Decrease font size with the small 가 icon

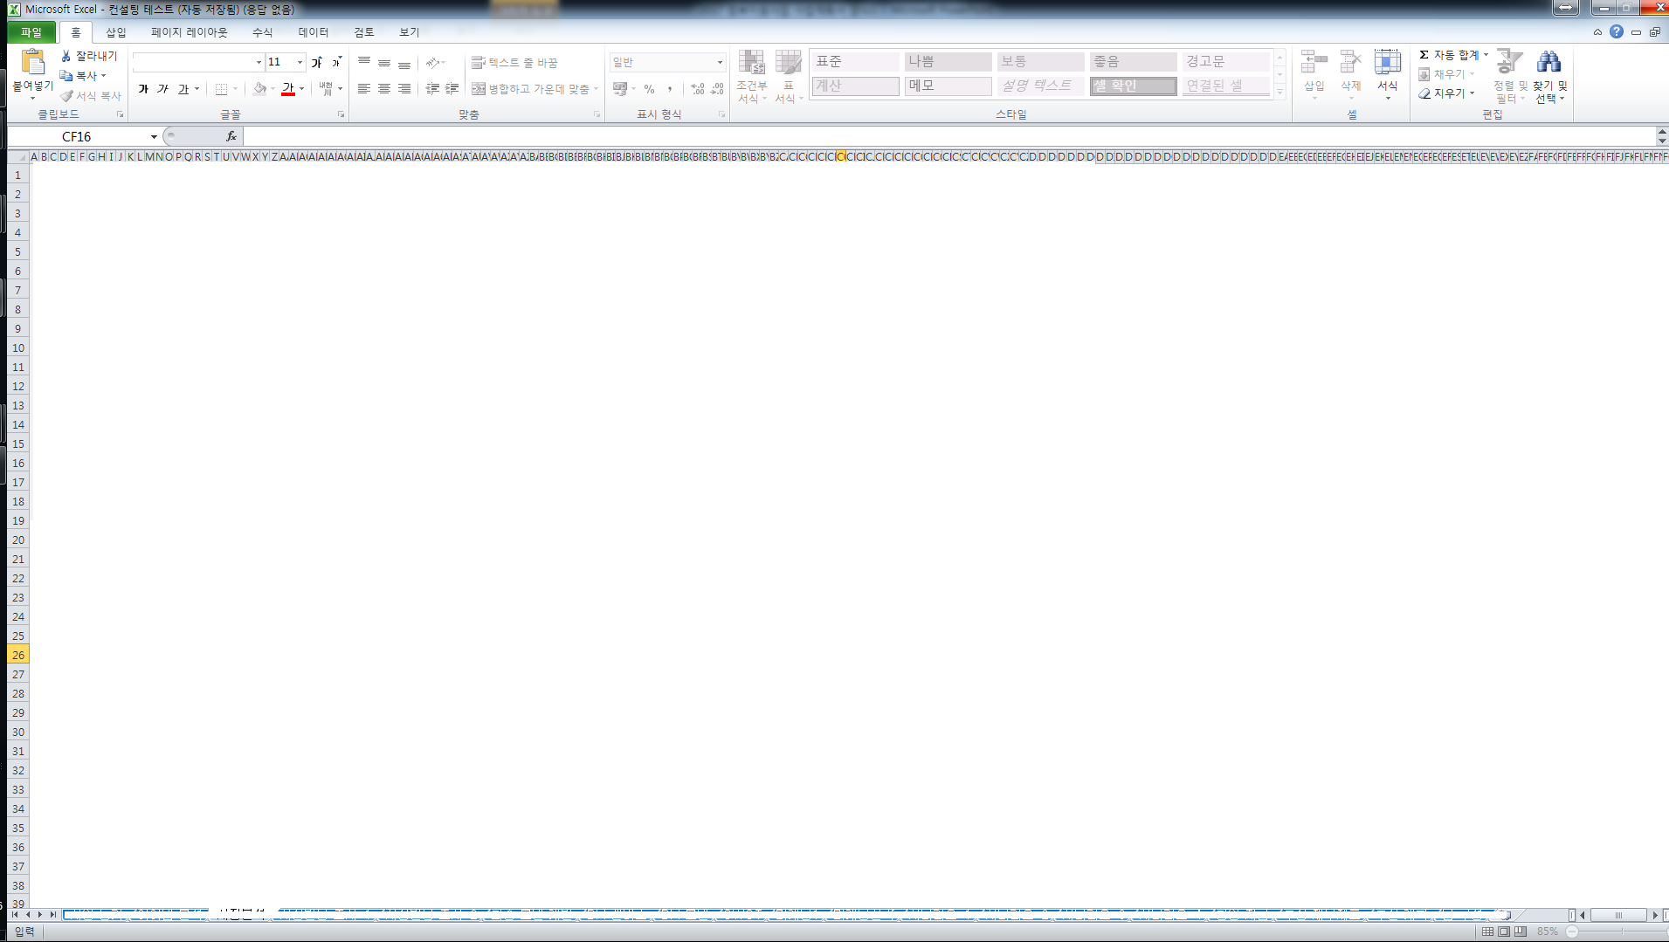click(x=336, y=63)
